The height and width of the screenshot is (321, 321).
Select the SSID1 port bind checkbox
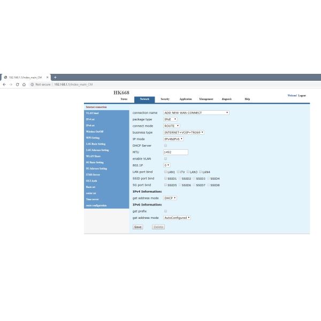tap(166, 178)
